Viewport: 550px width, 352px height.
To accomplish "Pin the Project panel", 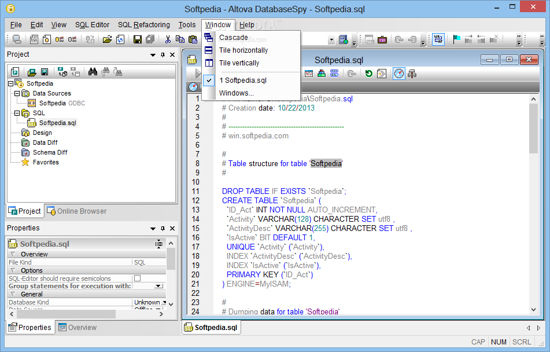I will [x=163, y=55].
